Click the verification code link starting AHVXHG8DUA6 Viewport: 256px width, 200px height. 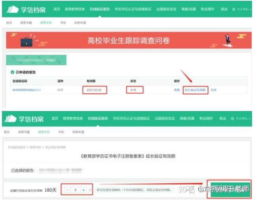(27, 90)
